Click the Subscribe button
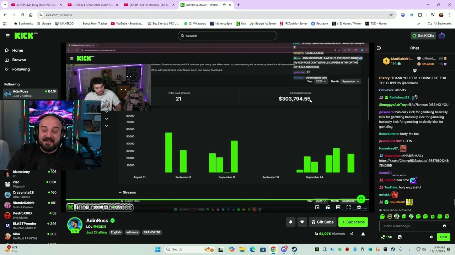This screenshot has height=255, width=455. 353,222
